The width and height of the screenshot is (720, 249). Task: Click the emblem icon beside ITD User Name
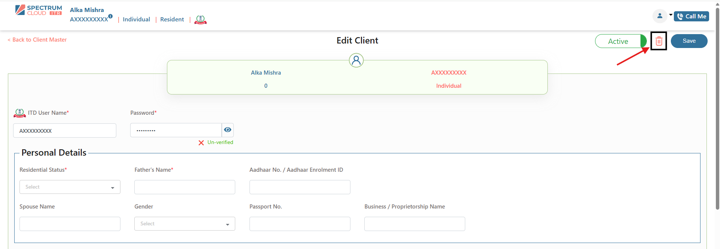point(20,113)
